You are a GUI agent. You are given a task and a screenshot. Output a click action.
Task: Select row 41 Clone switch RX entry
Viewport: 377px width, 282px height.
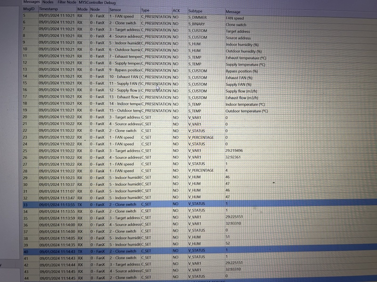click(199, 258)
